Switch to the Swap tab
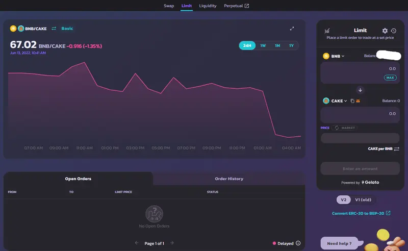The image size is (408, 251). [169, 6]
